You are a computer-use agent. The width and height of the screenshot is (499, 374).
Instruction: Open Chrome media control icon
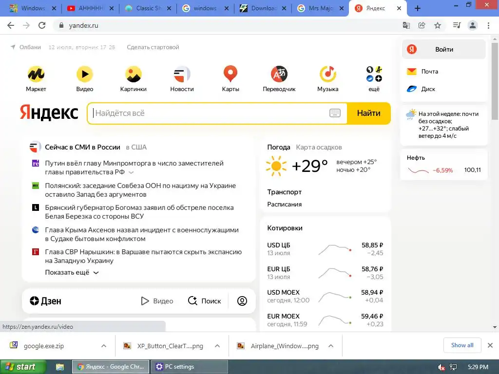457,25
